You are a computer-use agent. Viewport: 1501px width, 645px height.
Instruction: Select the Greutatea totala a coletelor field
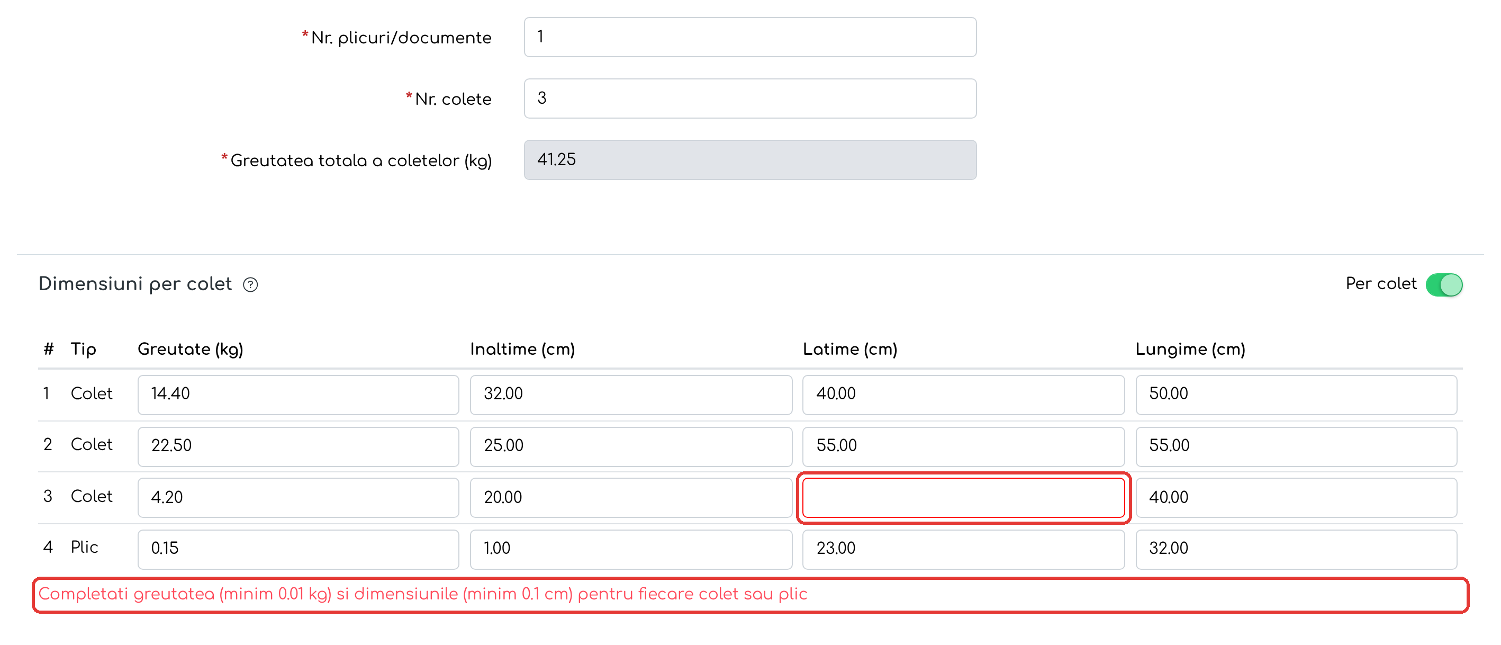tap(750, 160)
